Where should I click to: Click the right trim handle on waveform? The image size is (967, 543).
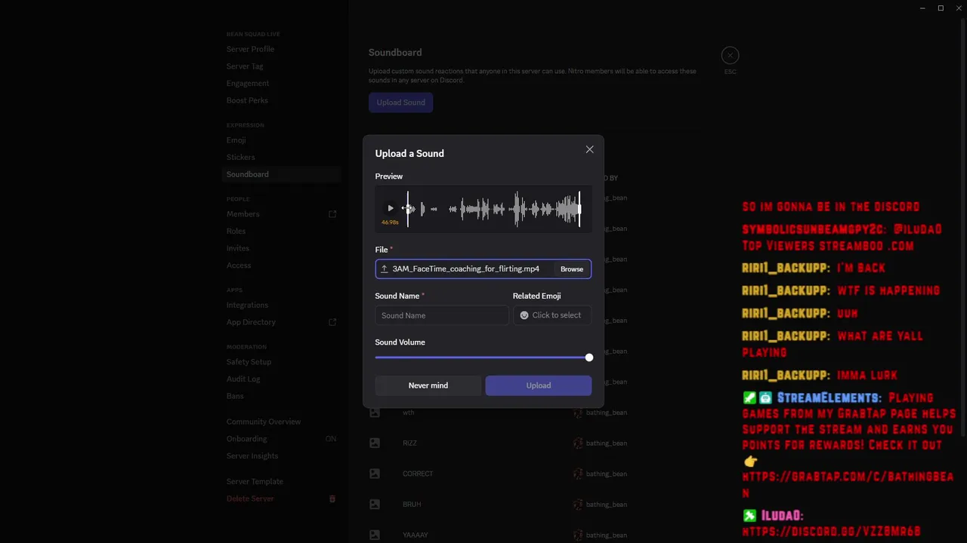[579, 209]
